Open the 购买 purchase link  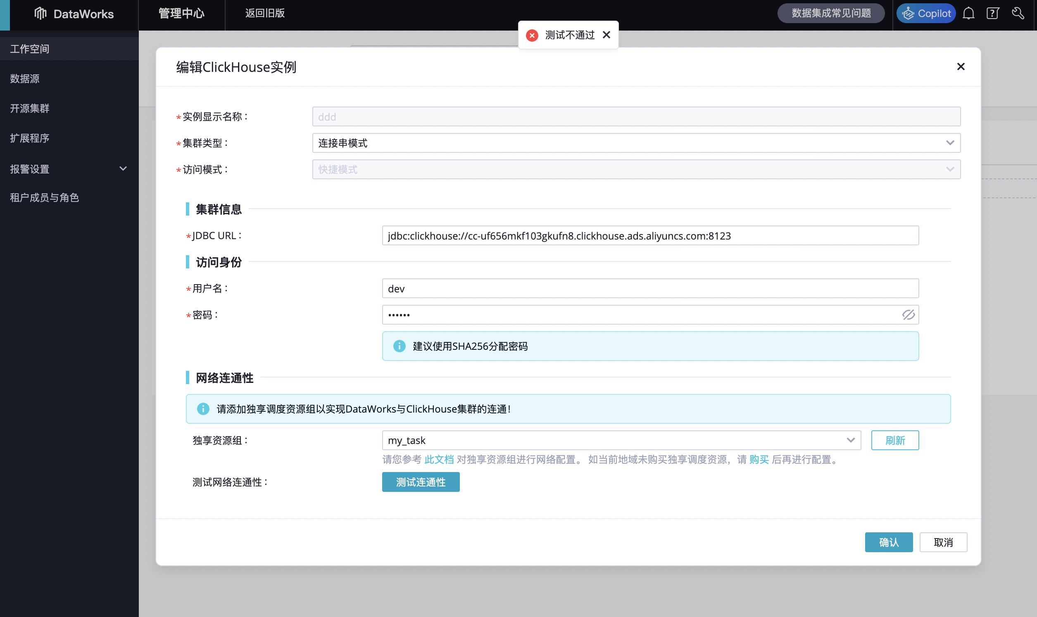click(x=759, y=459)
